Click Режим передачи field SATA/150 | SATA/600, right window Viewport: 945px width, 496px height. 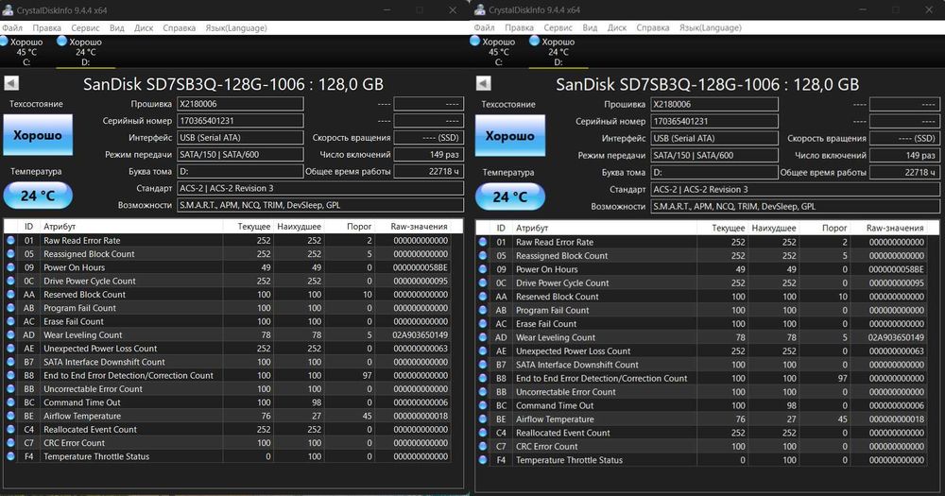tap(714, 155)
